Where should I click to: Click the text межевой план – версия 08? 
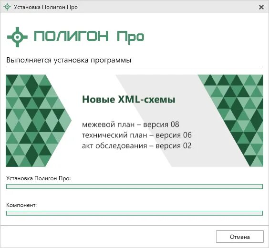pos(131,124)
